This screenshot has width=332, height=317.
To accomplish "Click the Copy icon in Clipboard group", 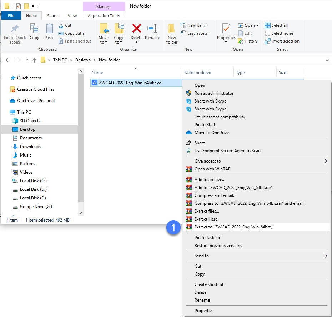I will coord(34,28).
